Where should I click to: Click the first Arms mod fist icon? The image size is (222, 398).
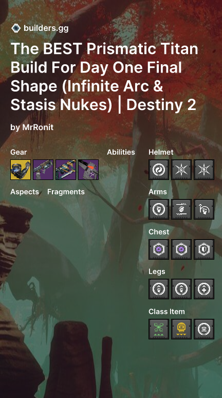tap(159, 209)
